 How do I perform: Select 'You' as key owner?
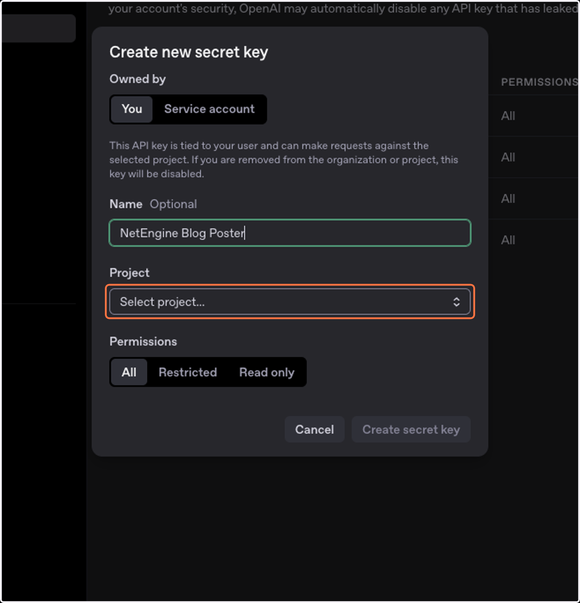[132, 109]
